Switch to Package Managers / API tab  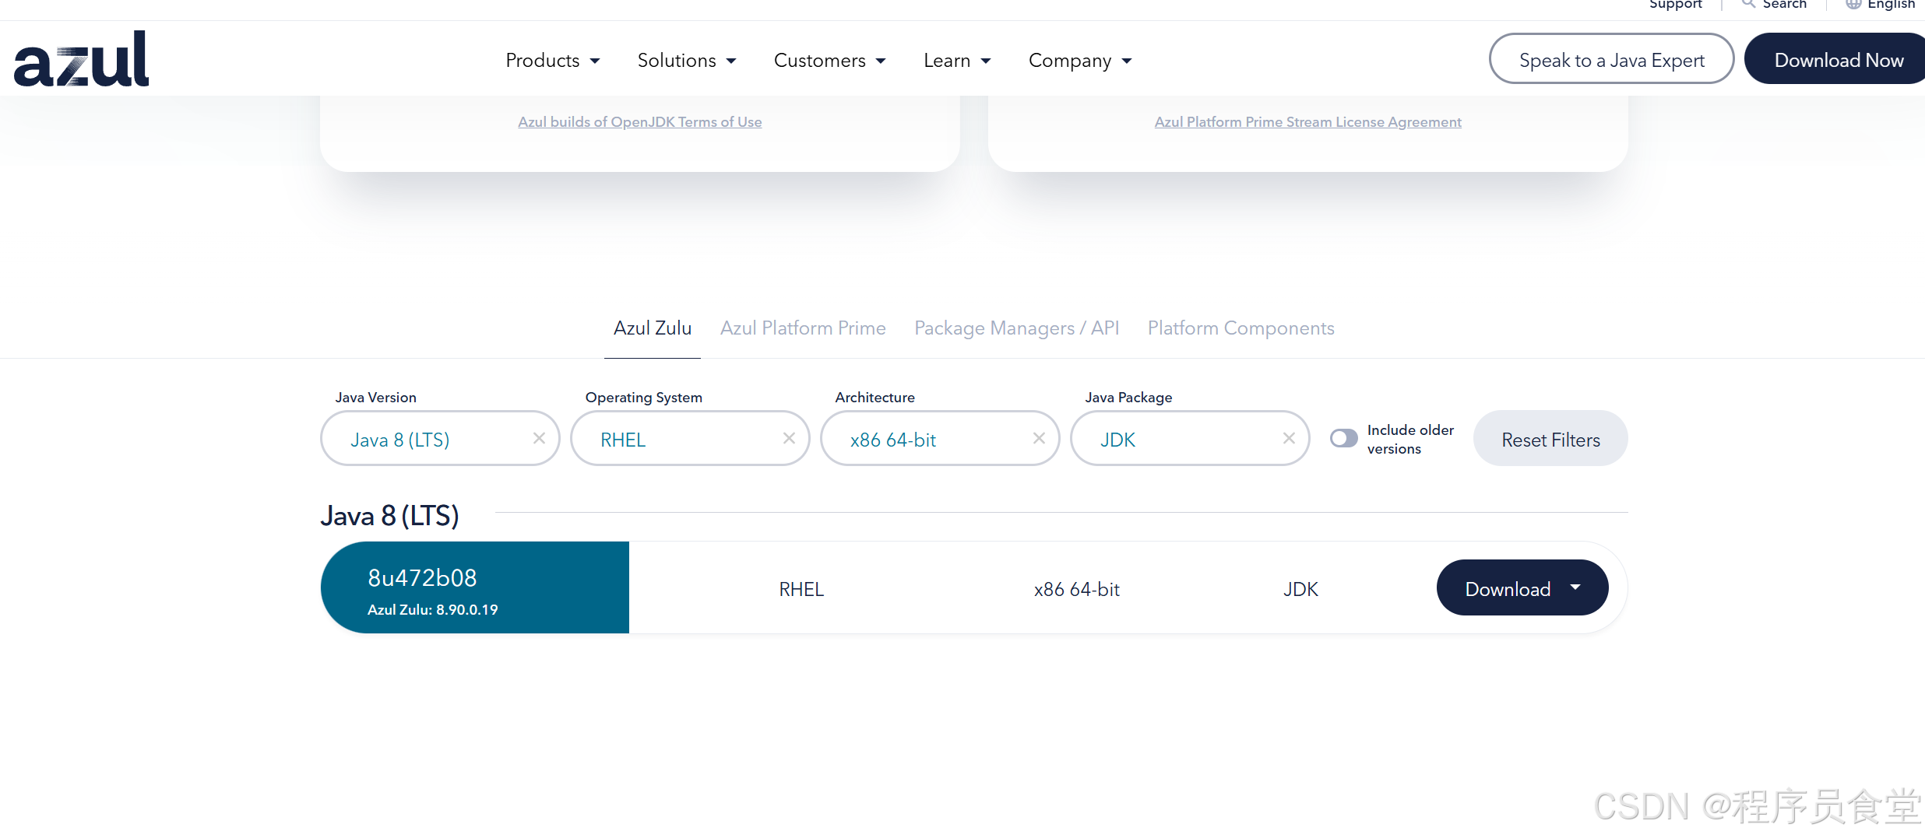1016,328
